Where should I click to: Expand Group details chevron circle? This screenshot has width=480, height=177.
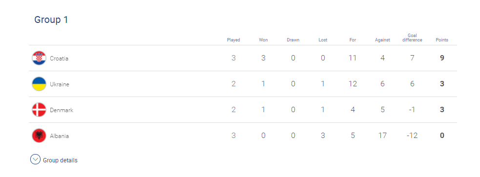coord(35,159)
